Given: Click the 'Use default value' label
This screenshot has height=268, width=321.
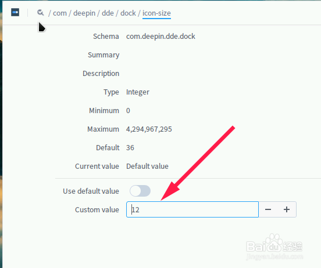Looking at the screenshot, I should pos(91,191).
